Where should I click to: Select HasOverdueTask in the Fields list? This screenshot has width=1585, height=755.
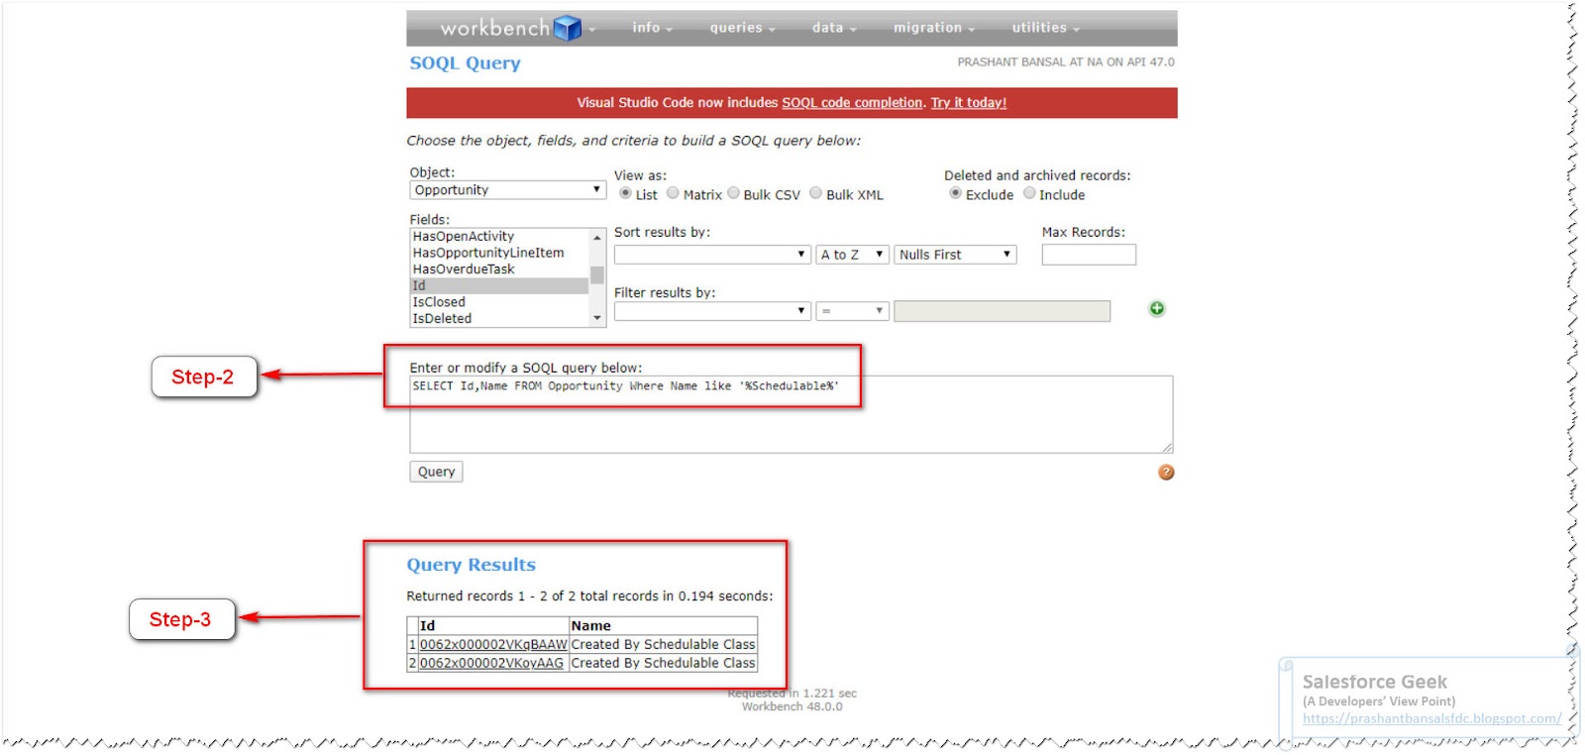[499, 269]
